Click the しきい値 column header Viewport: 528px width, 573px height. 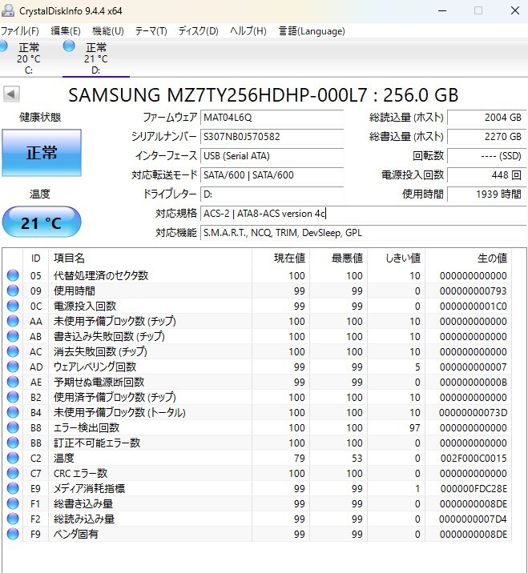[x=397, y=258]
